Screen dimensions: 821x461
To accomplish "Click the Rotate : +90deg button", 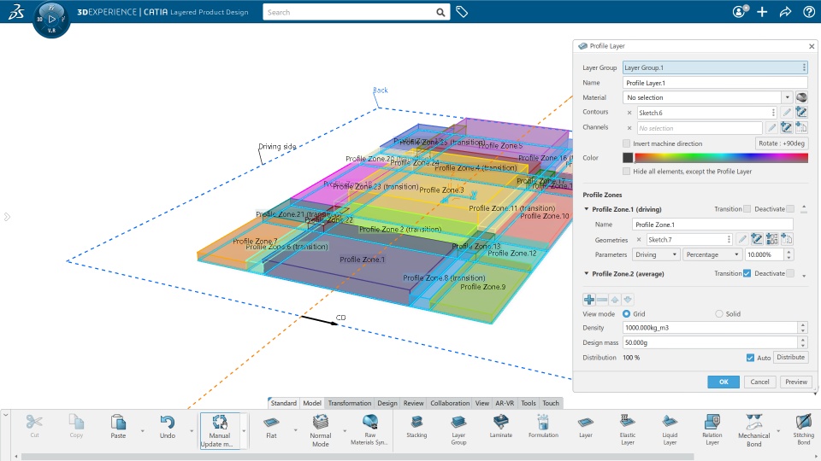I will coord(781,143).
